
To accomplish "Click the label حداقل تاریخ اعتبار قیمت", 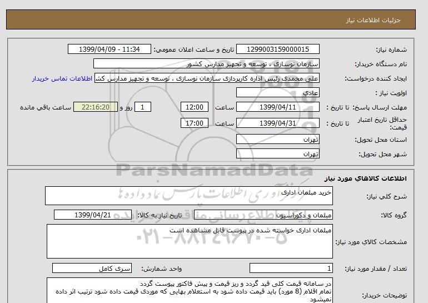I will coord(382,123).
